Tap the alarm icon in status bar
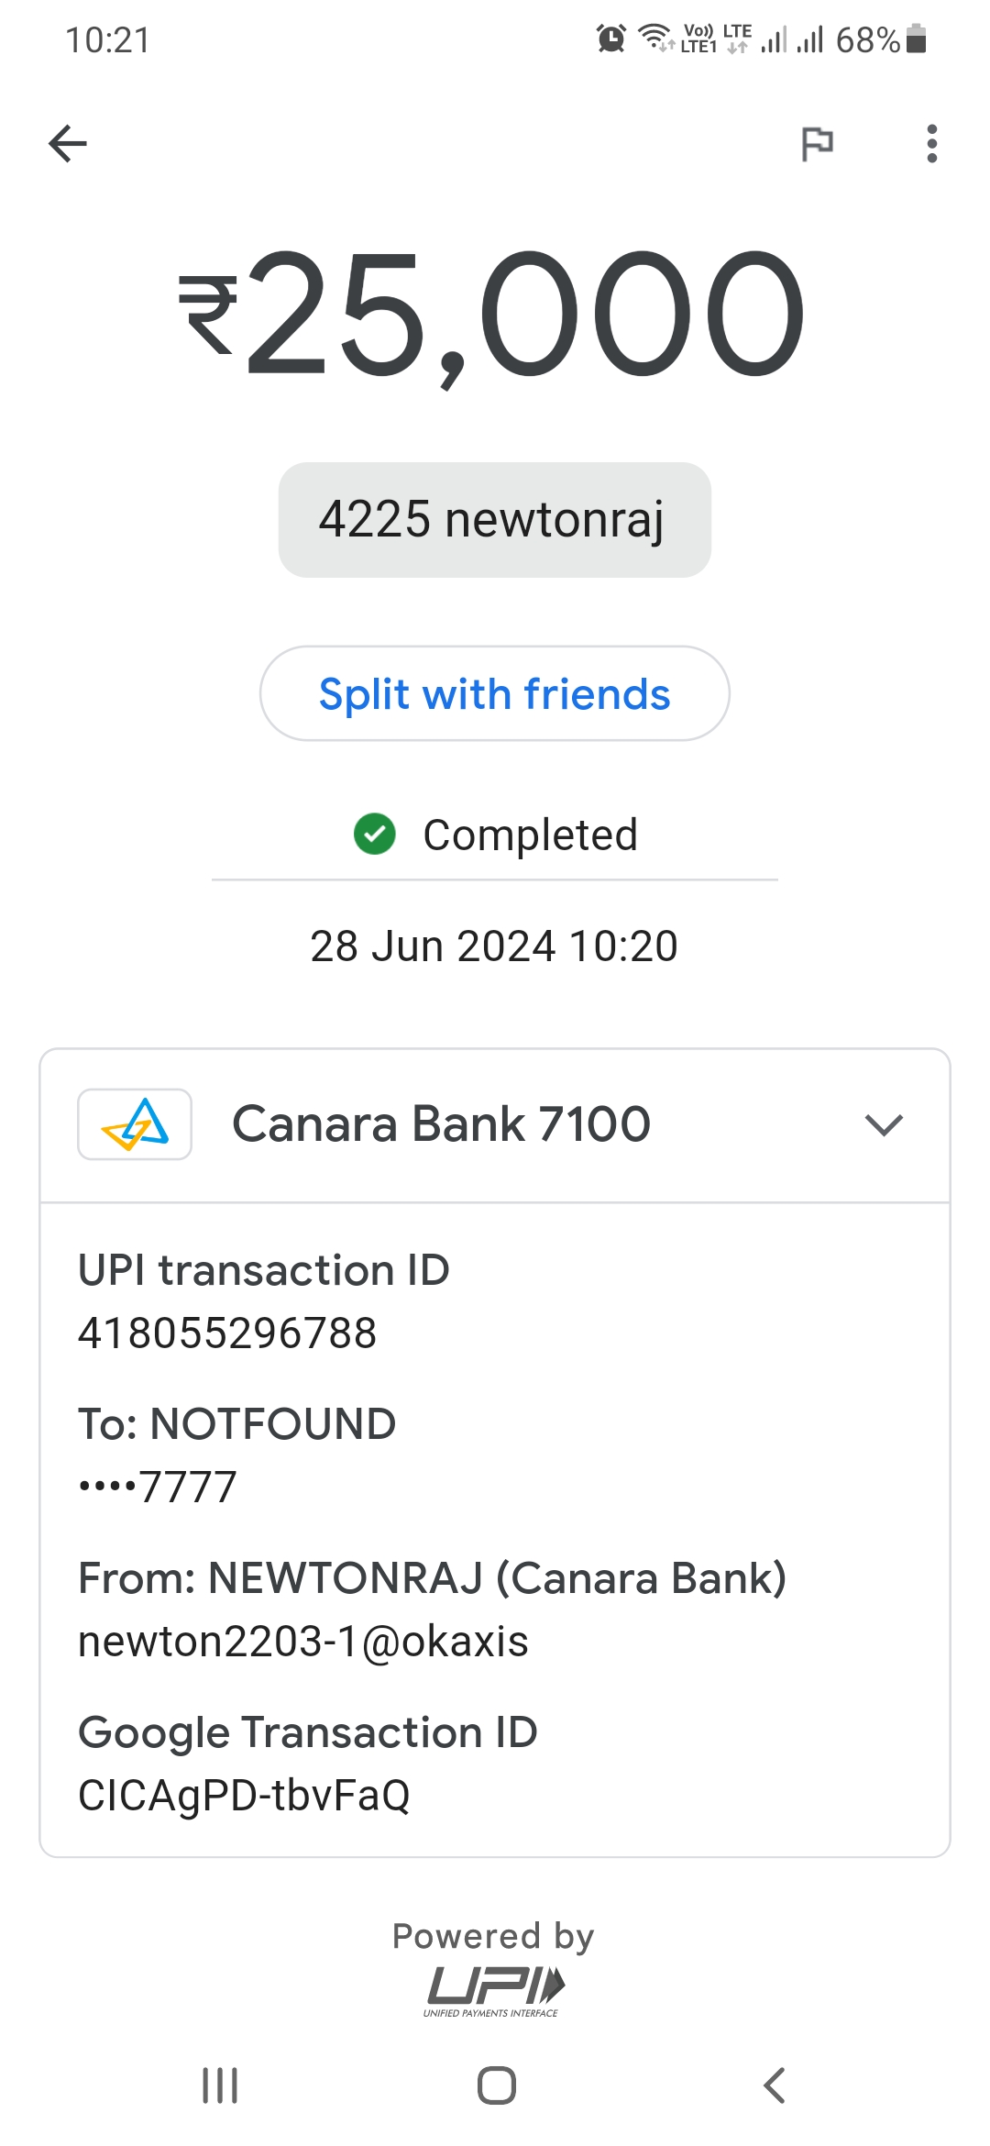 click(611, 39)
